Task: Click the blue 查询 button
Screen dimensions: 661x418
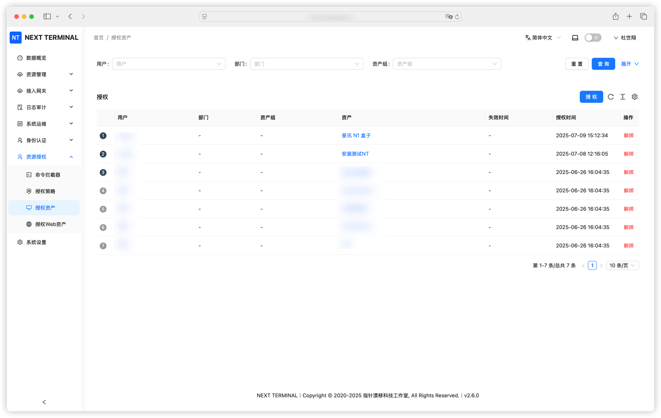Action: (603, 64)
